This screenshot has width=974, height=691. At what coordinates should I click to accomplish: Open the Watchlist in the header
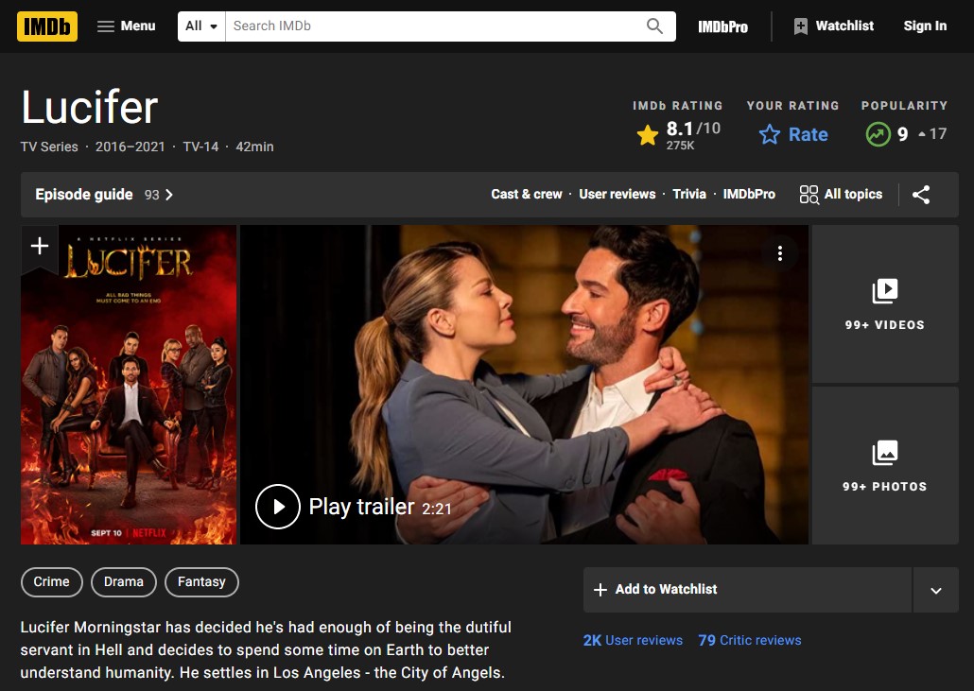click(x=834, y=26)
